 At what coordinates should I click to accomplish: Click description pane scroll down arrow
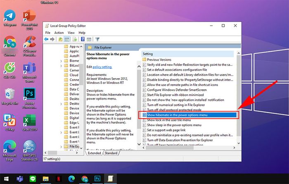click(139, 144)
